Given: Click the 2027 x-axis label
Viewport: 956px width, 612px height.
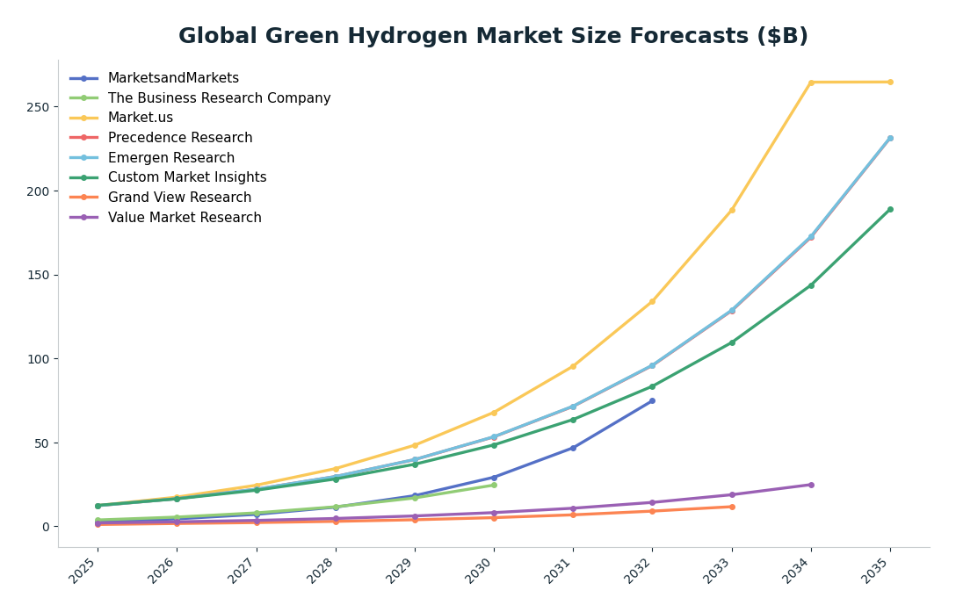Looking at the screenshot, I should coord(242,571).
